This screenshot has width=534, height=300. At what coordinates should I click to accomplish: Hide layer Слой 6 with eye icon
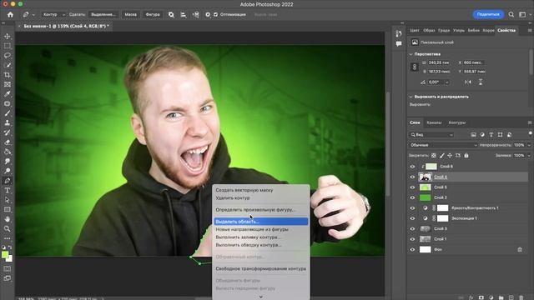coord(412,167)
